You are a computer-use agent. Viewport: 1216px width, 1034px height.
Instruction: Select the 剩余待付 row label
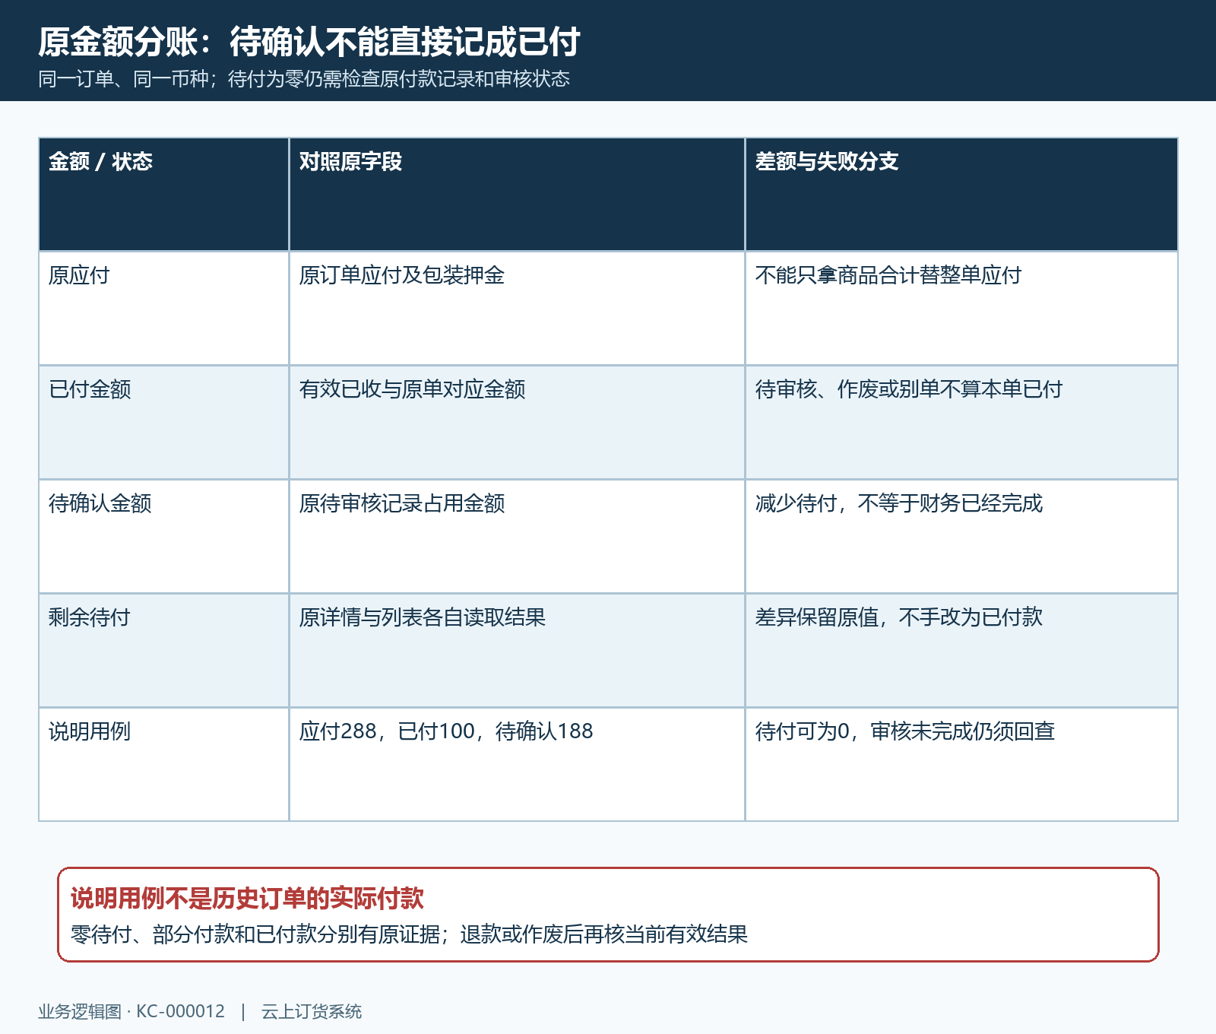coord(90,617)
